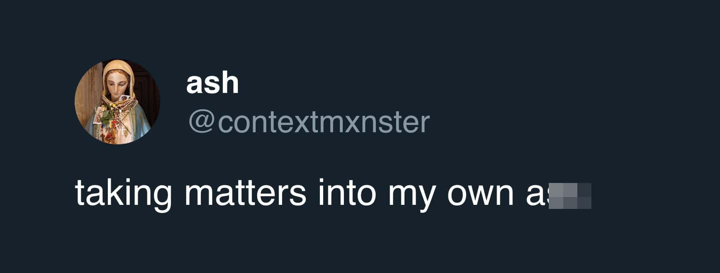The image size is (720, 273).
Task: Select the word "own" in the tweet
Action: coord(480,196)
